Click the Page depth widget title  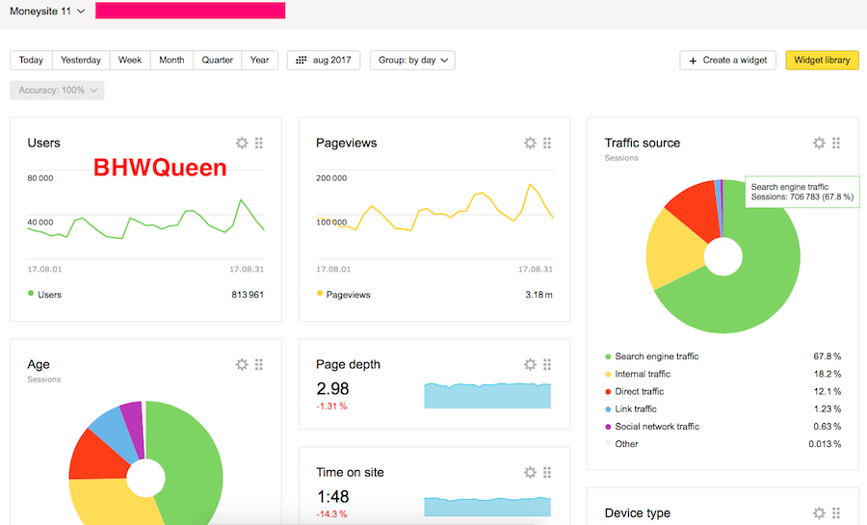[349, 365]
